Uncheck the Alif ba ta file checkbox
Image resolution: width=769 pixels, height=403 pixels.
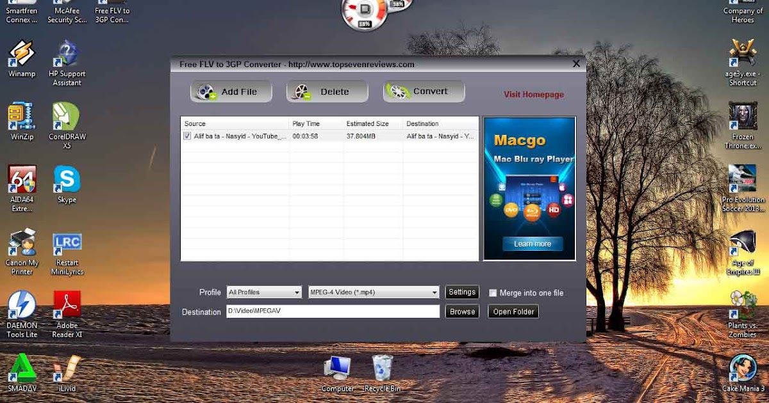[187, 136]
